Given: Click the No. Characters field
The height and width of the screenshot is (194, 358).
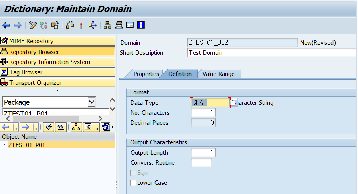Looking at the screenshot, I should click(203, 112).
